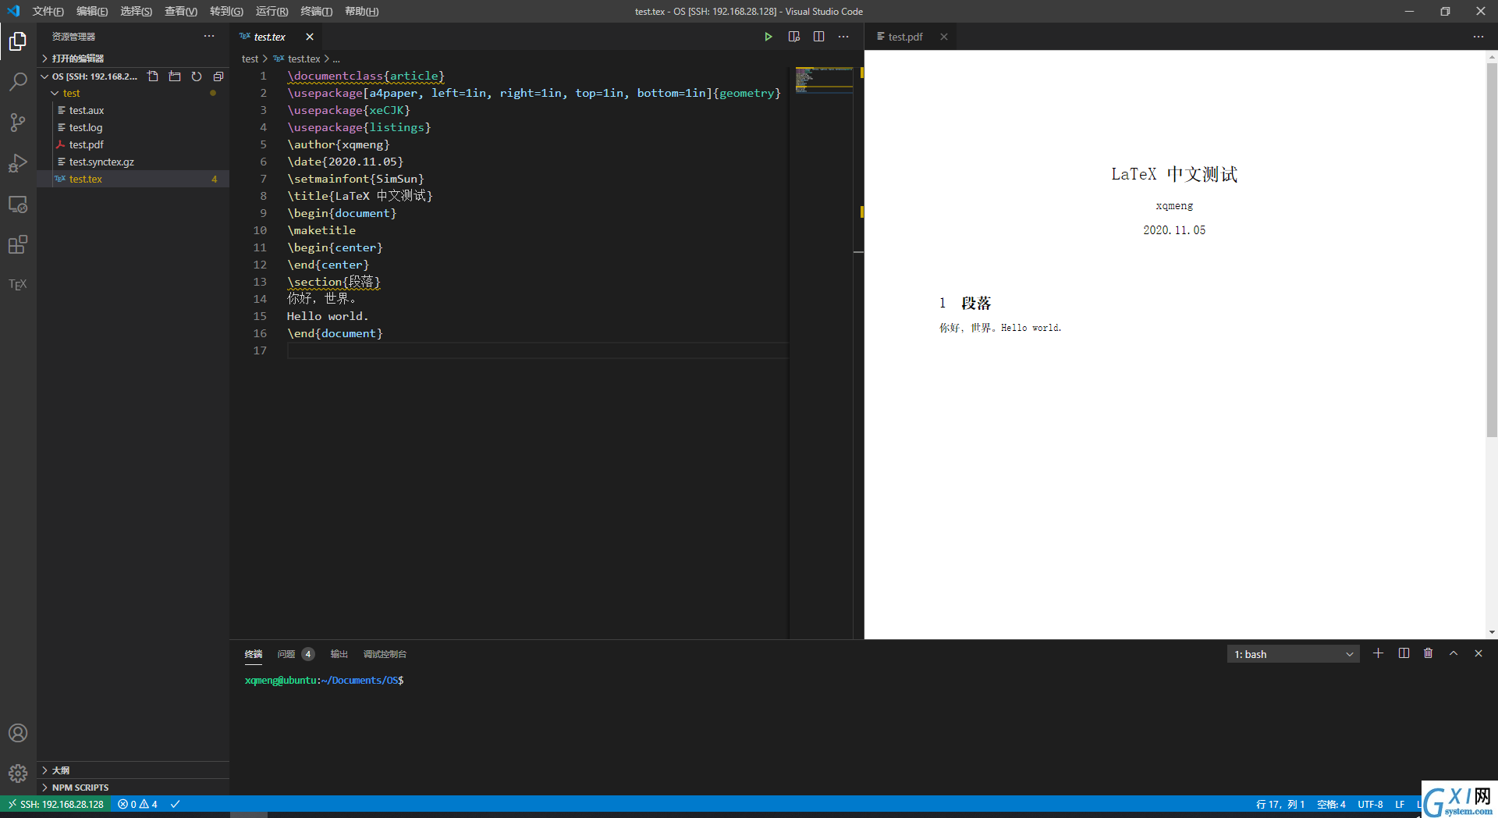Close the bottom panel
The height and width of the screenshot is (818, 1498).
pyautogui.click(x=1478, y=653)
